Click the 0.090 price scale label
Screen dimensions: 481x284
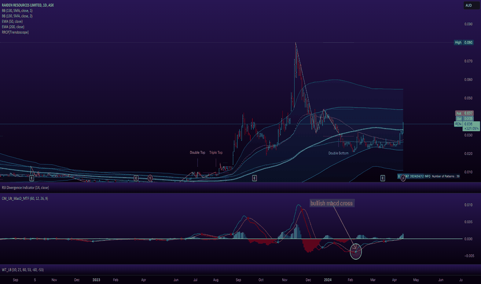(x=468, y=24)
